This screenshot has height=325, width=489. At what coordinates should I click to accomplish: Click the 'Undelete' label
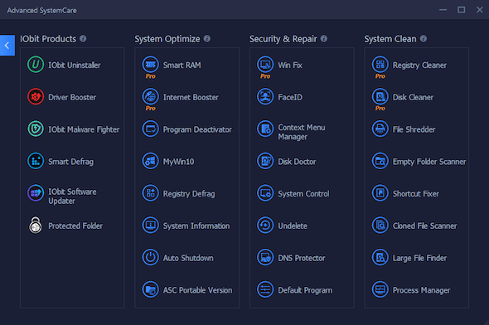[293, 226]
